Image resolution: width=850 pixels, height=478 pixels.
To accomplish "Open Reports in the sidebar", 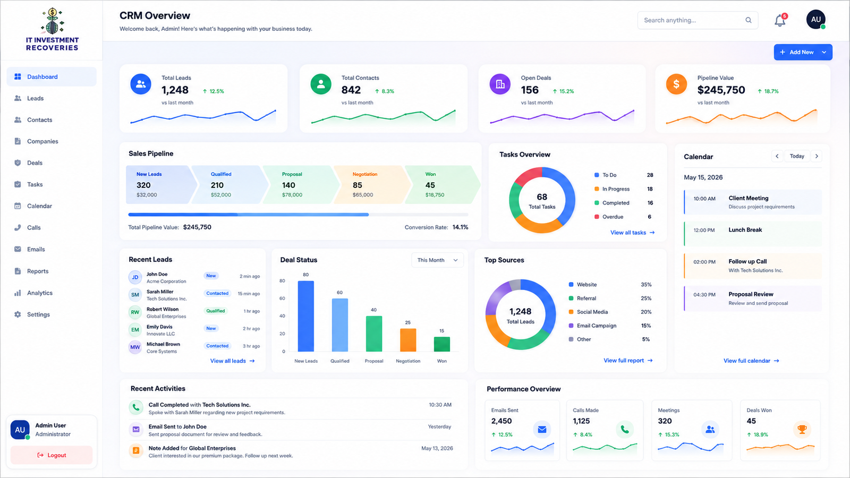I will click(x=52, y=271).
